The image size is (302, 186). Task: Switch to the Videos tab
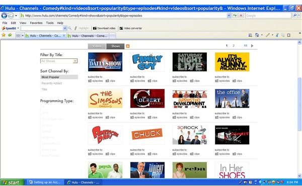click(97, 46)
